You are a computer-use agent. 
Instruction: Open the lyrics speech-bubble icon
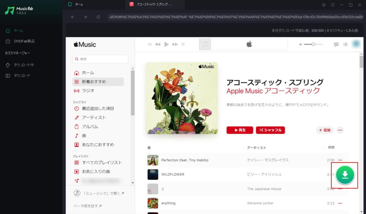pyautogui.click(x=336, y=44)
